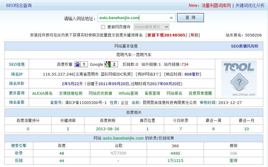Open the 网站历史数据 link
Screen dimensions: 268x167
tap(100, 93)
